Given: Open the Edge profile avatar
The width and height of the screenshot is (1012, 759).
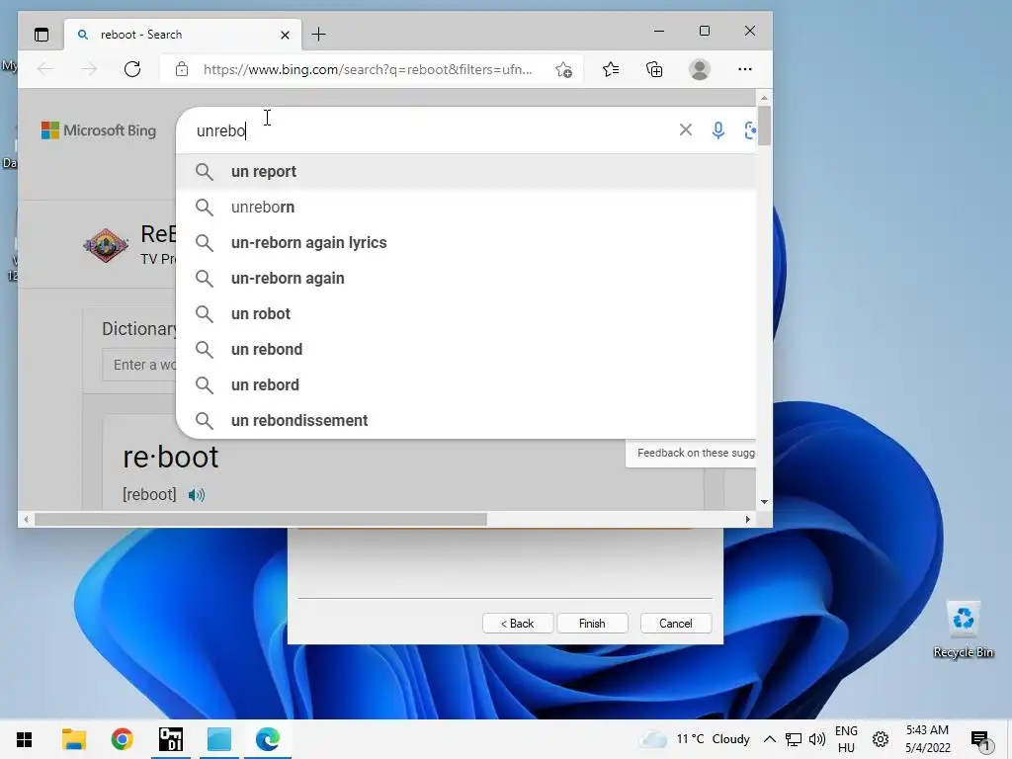Looking at the screenshot, I should tap(699, 69).
